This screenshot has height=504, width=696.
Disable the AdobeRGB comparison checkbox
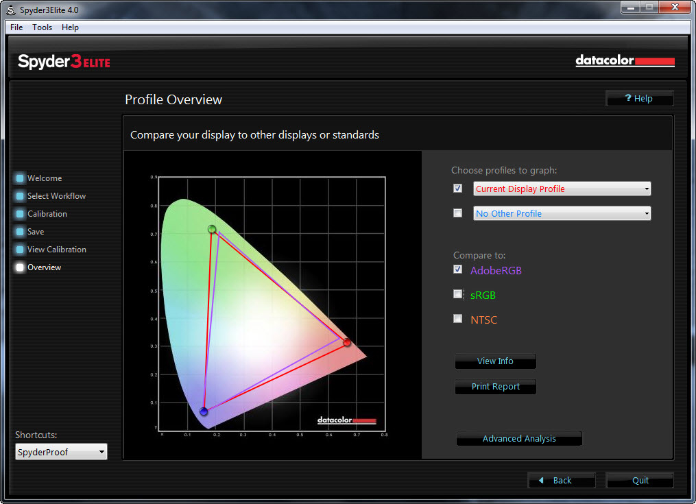pos(458,269)
